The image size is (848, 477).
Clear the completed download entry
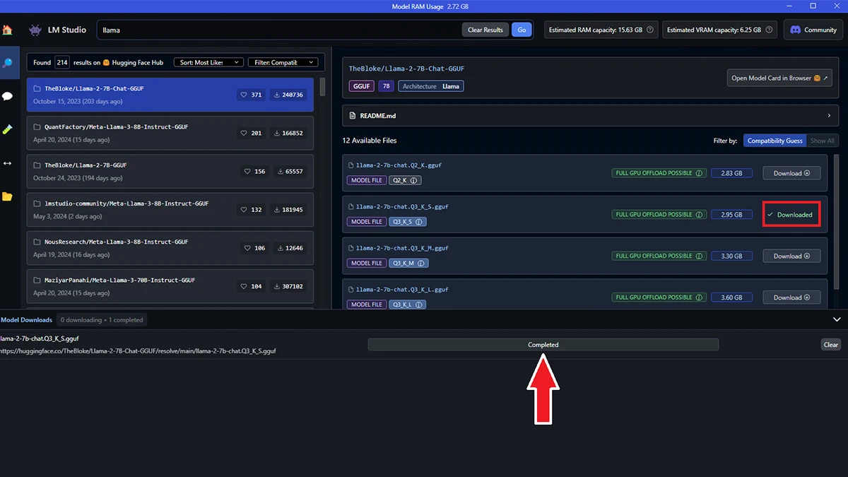[x=831, y=345]
